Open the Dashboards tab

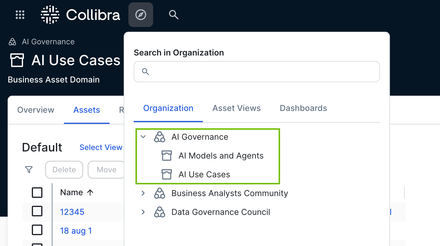tap(303, 108)
